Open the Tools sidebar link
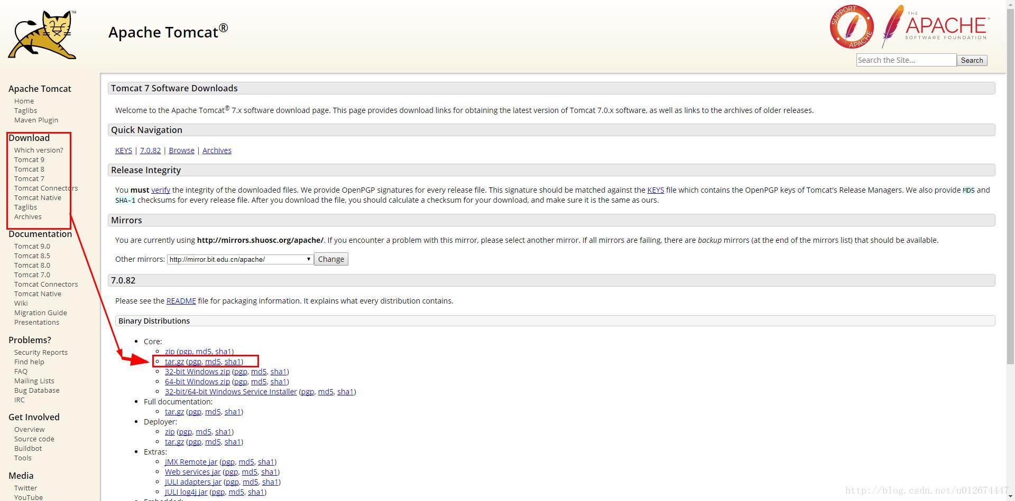 pos(23,458)
